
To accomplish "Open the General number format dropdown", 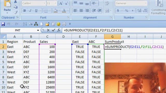I will pyautogui.click(x=146, y=3).
